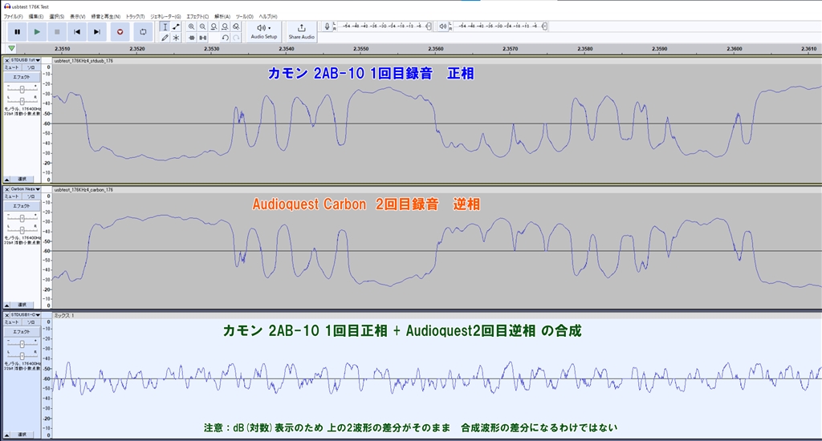
Task: Zoom in with the magnifier plus icon
Action: [191, 26]
